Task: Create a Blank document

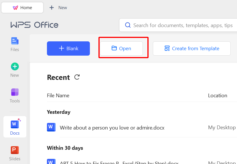Action: pos(68,48)
